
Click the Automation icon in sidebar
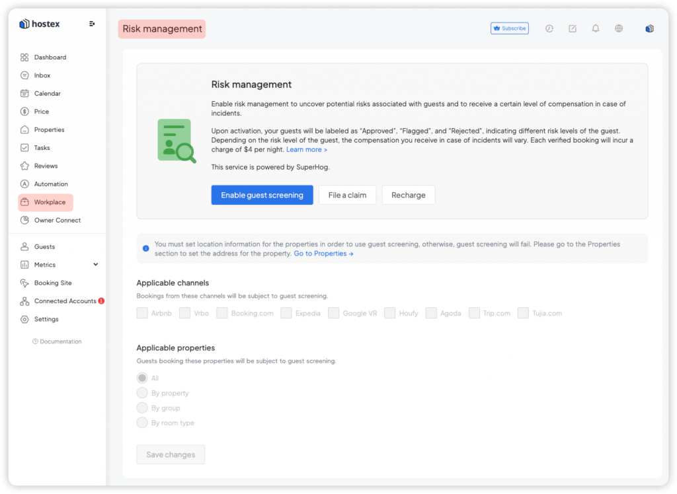tap(24, 184)
